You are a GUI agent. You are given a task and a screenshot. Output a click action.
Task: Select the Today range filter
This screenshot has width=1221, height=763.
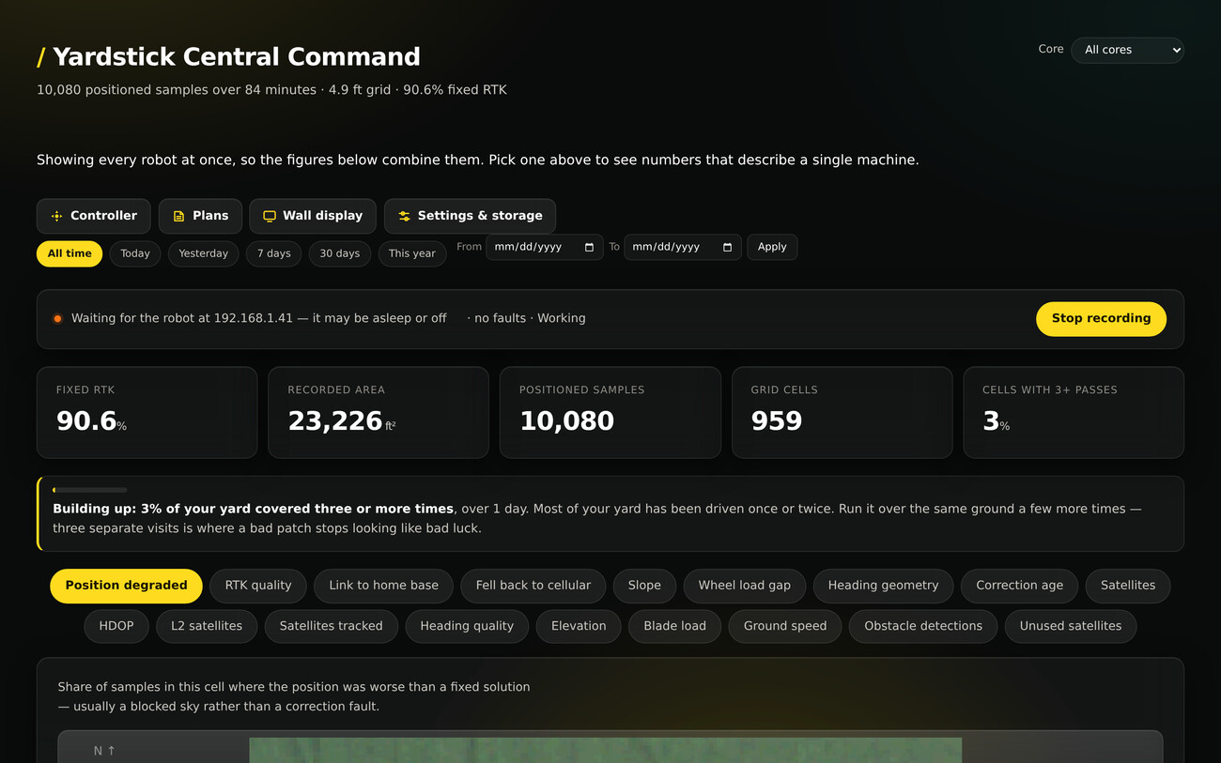135,253
